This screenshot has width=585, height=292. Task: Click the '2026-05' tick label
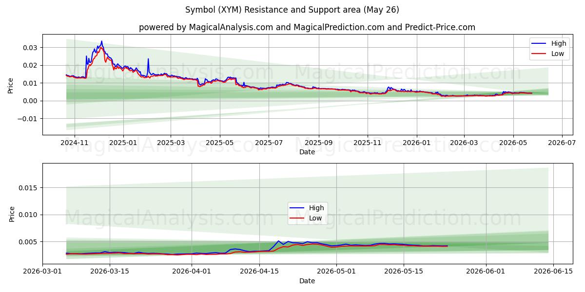513,142
